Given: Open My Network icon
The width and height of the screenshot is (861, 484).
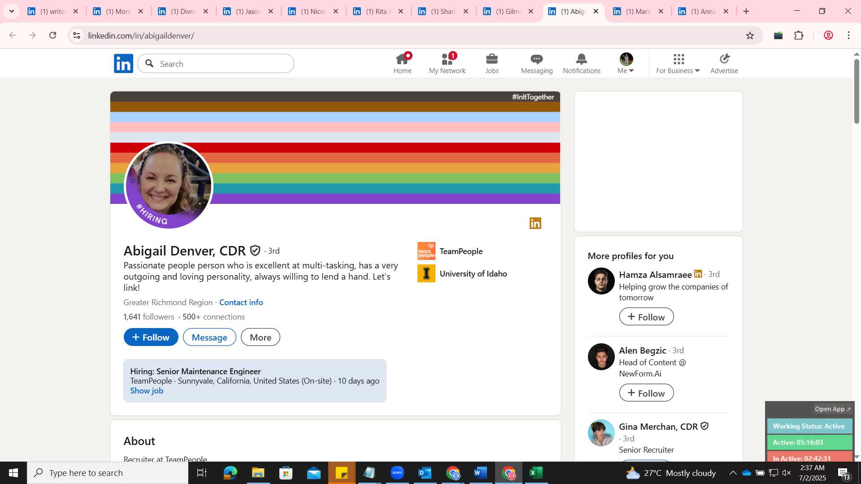Looking at the screenshot, I should 447,63.
